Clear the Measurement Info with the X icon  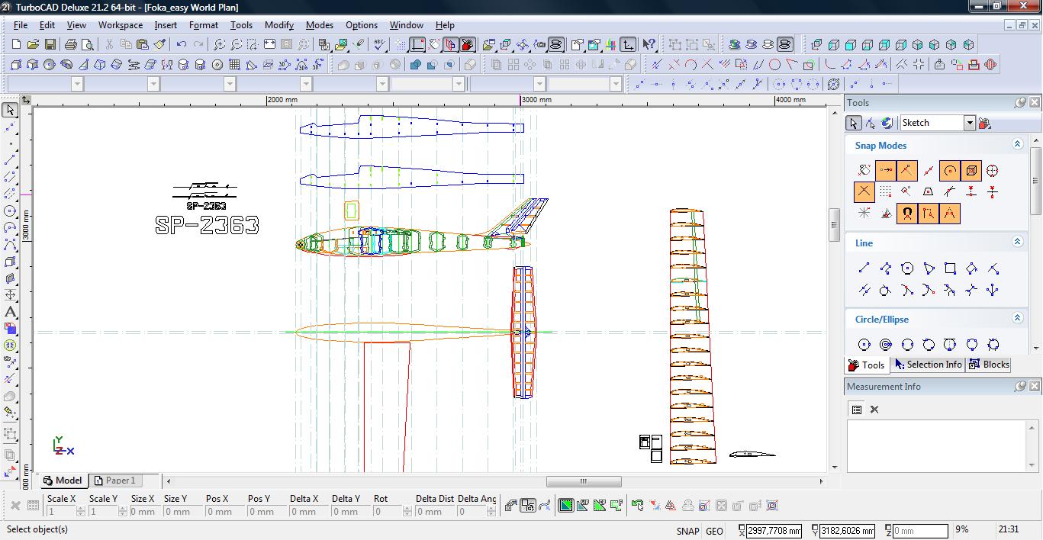(x=874, y=410)
